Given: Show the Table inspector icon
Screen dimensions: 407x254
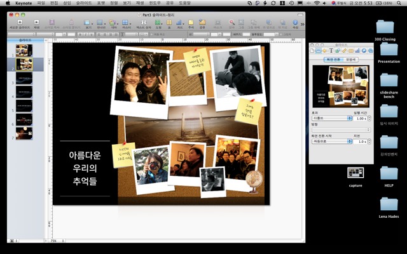Looking at the screenshot, I should coord(351,51).
